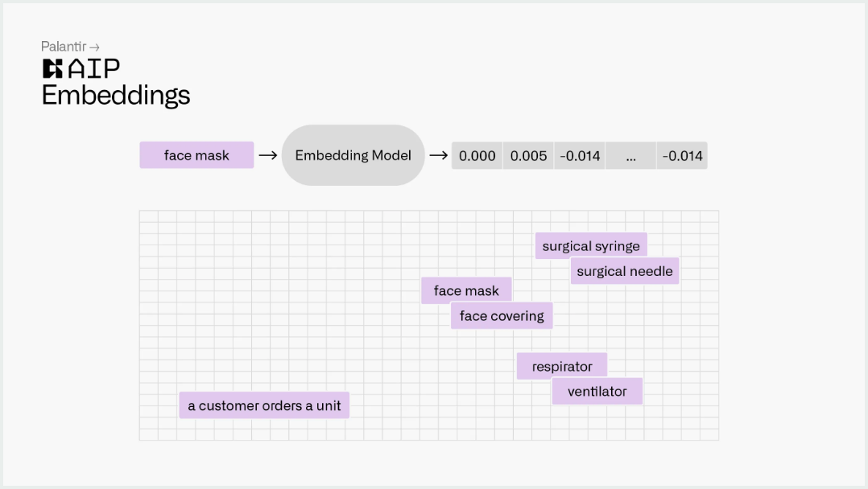Click the vector cell showing 0.000
Image resolution: width=868 pixels, height=489 pixels.
pyautogui.click(x=477, y=156)
